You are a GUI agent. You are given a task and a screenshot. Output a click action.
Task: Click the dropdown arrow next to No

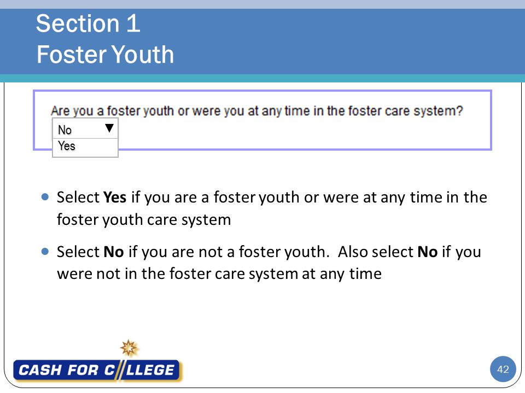click(x=109, y=128)
